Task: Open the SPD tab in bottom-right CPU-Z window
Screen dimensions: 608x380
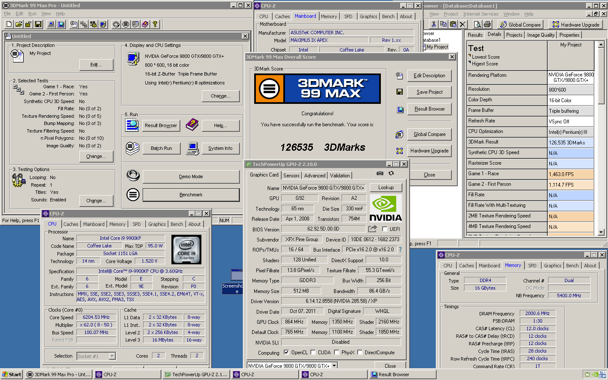Action: (532, 266)
